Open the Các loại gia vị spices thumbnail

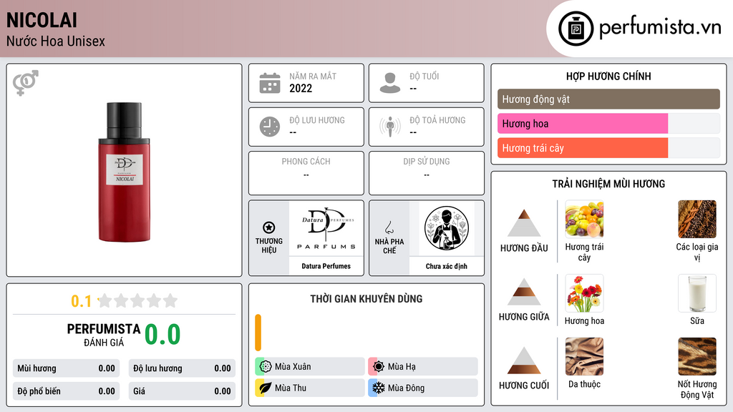pyautogui.click(x=697, y=219)
